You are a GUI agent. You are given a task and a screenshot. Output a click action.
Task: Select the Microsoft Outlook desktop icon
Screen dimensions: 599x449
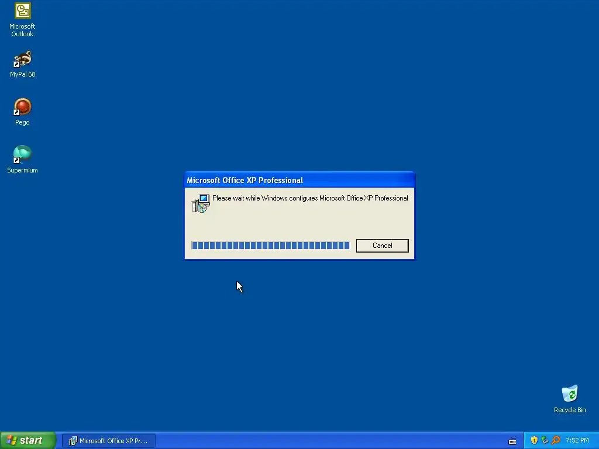22,19
